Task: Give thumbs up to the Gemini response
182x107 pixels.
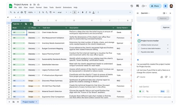Action: click(x=162, y=77)
